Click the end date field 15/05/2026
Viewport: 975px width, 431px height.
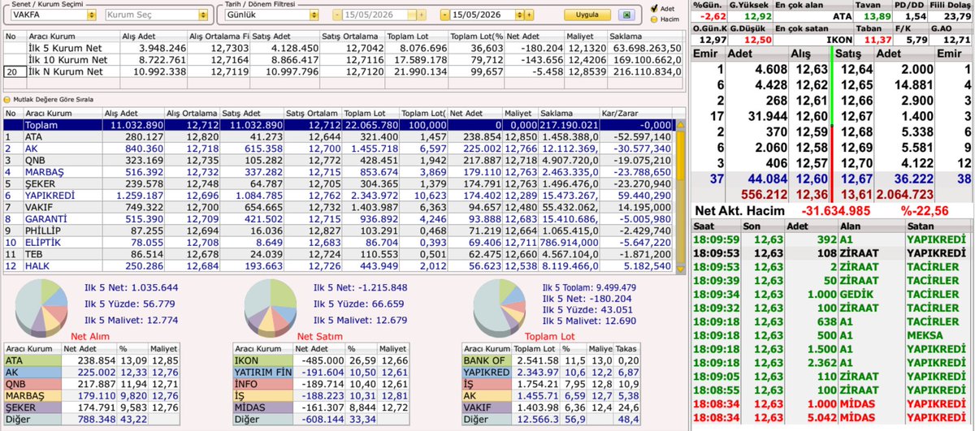pyautogui.click(x=483, y=15)
